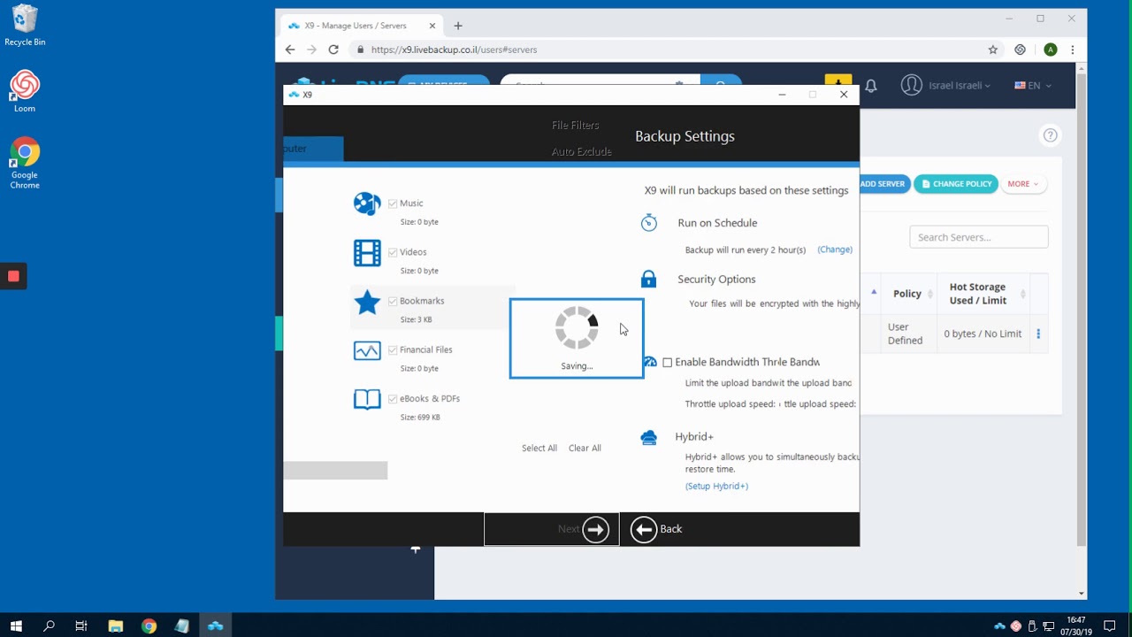Click the Next arrow circle icon
Screen dimensions: 1132x637
coord(595,529)
